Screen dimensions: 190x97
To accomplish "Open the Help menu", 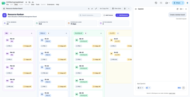I will pyautogui.click(x=58, y=4).
